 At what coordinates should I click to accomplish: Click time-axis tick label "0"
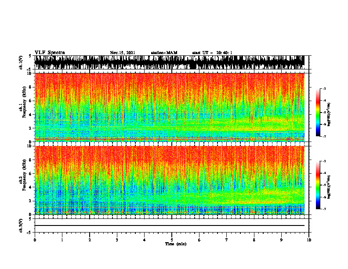pyautogui.click(x=35, y=240)
